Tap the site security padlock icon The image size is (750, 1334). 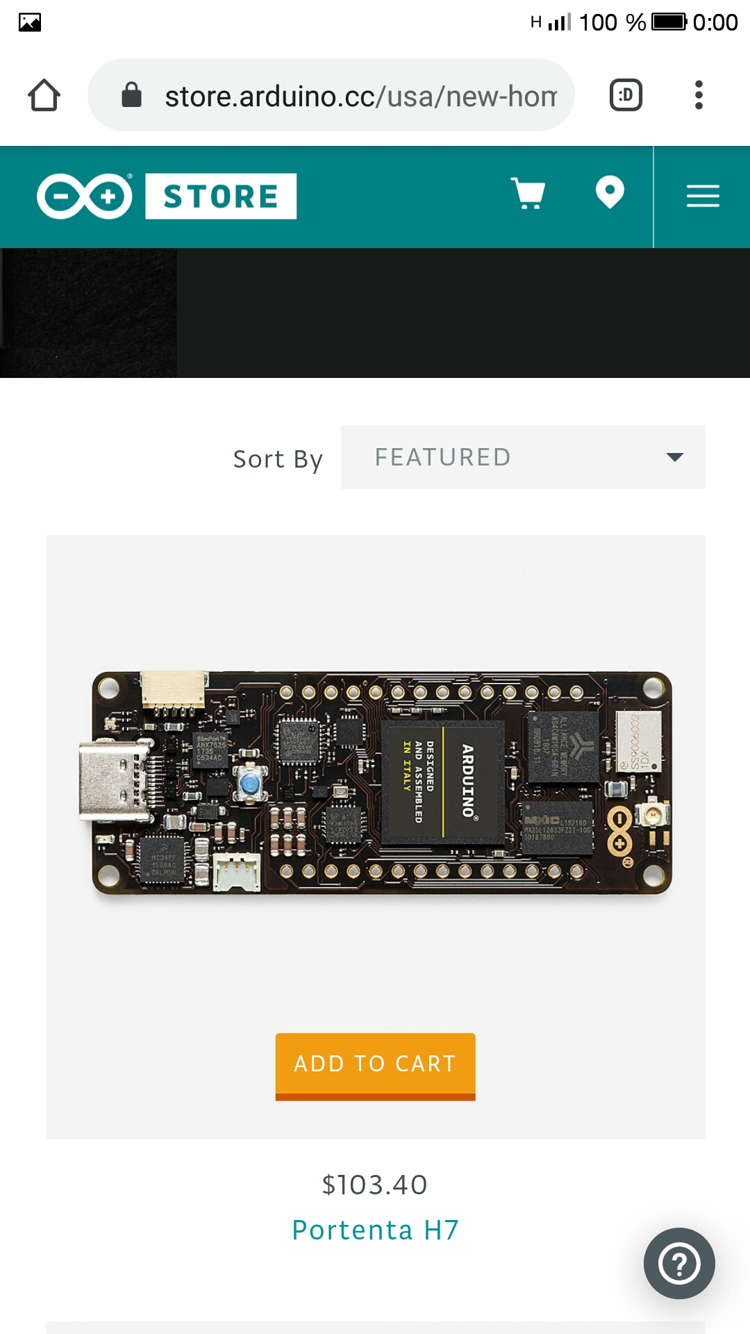[131, 94]
